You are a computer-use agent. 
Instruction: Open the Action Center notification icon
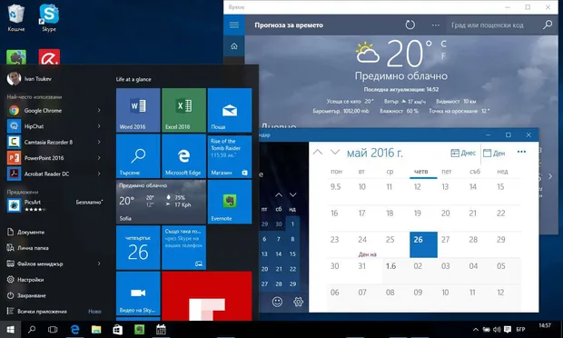[508, 330]
